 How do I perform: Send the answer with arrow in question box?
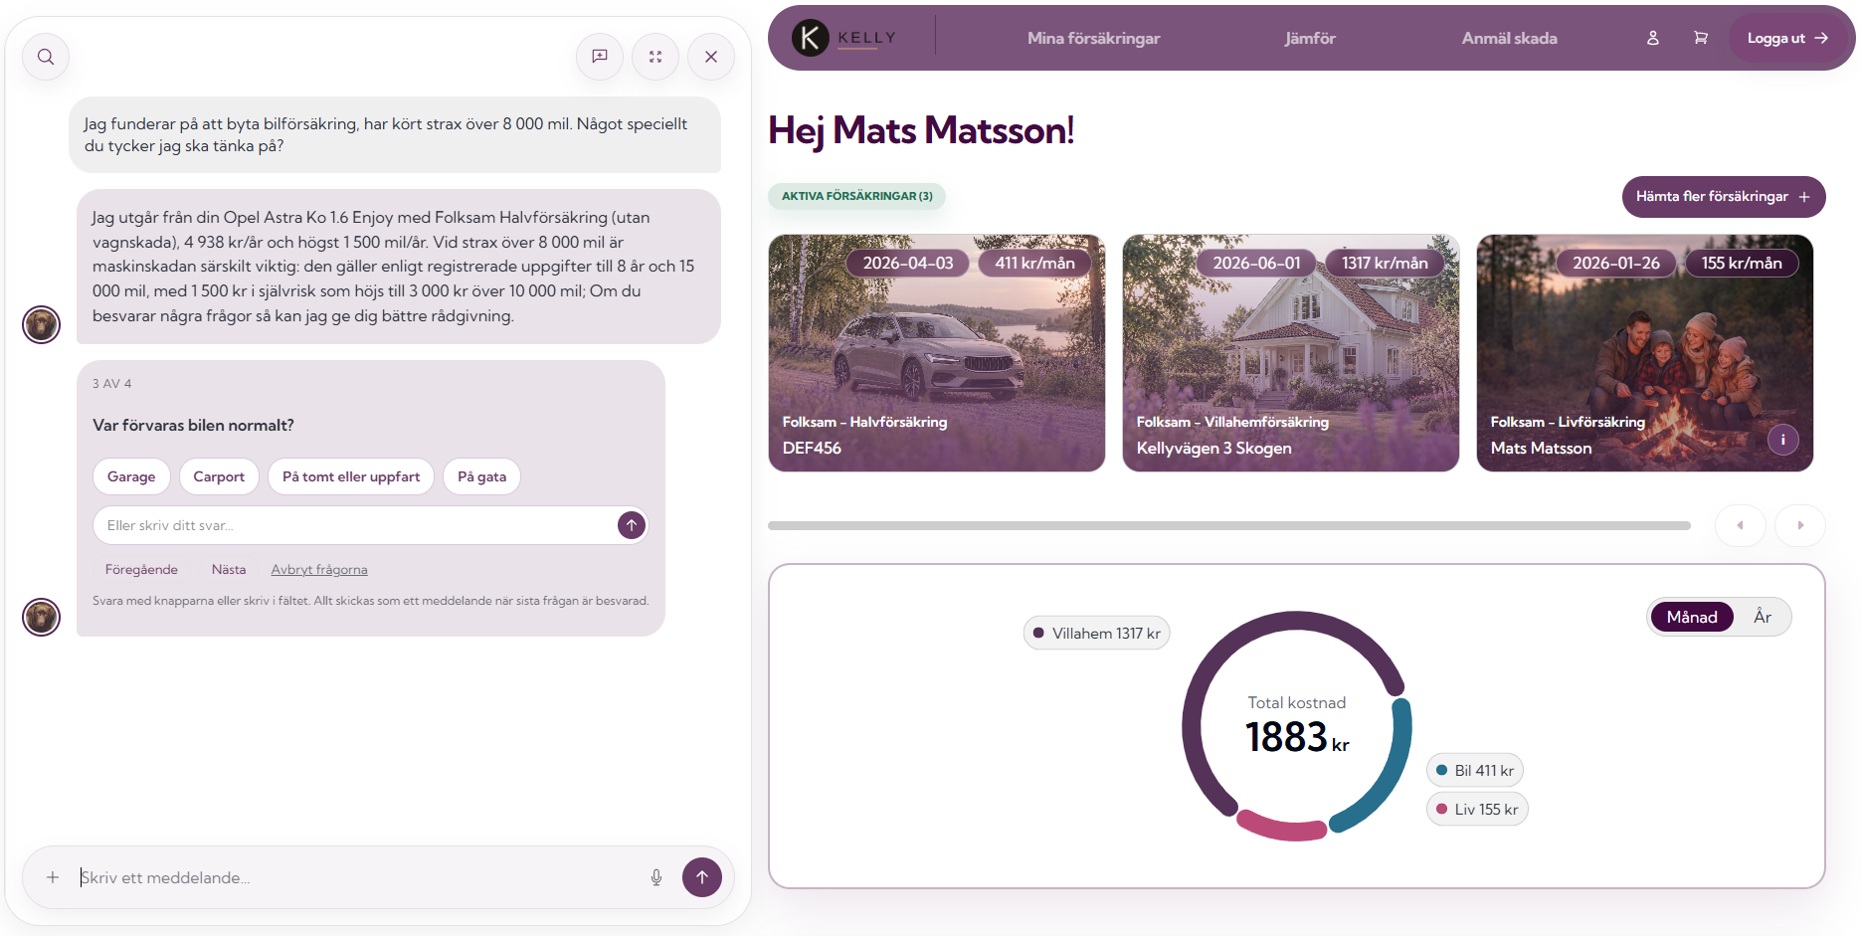point(632,525)
